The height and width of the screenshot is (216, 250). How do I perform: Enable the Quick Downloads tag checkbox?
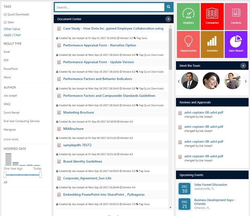point(5,14)
